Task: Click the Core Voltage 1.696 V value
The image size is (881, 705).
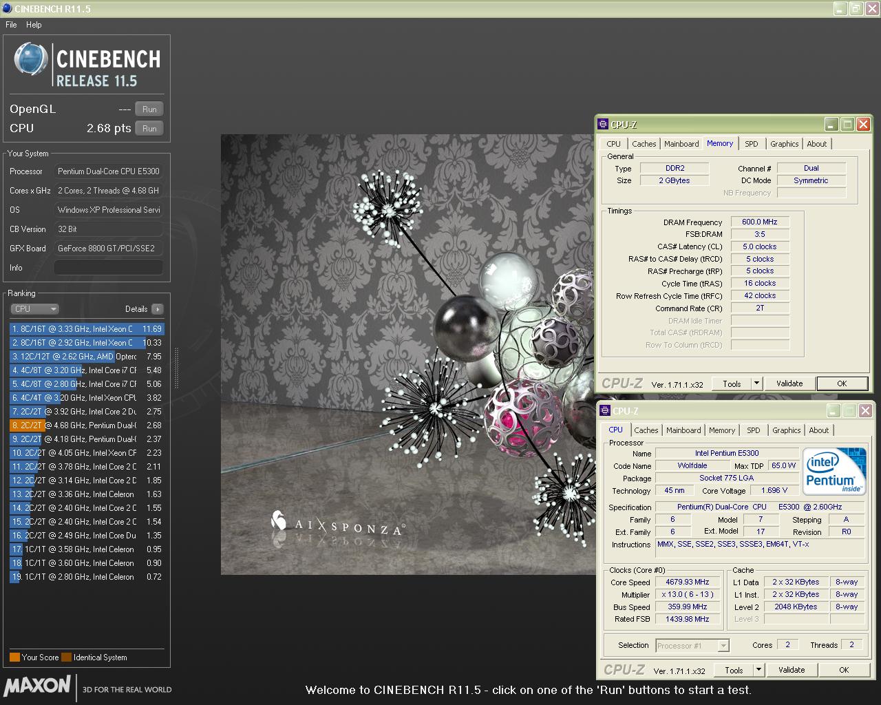Action: tap(774, 490)
